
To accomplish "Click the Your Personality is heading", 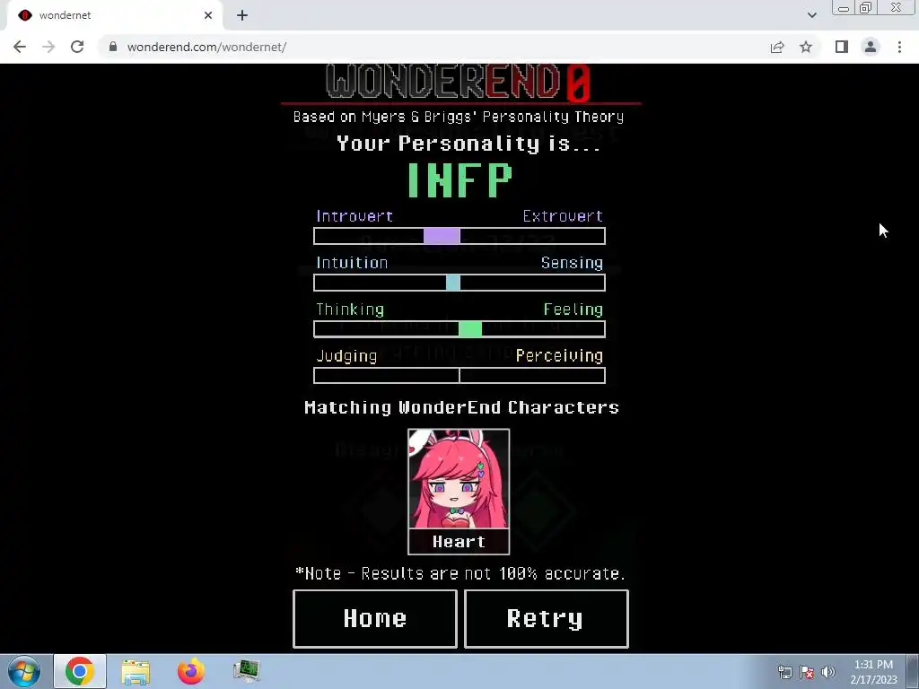I will [468, 144].
